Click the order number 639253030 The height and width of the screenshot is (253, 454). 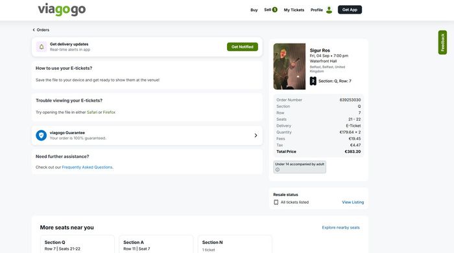350,100
